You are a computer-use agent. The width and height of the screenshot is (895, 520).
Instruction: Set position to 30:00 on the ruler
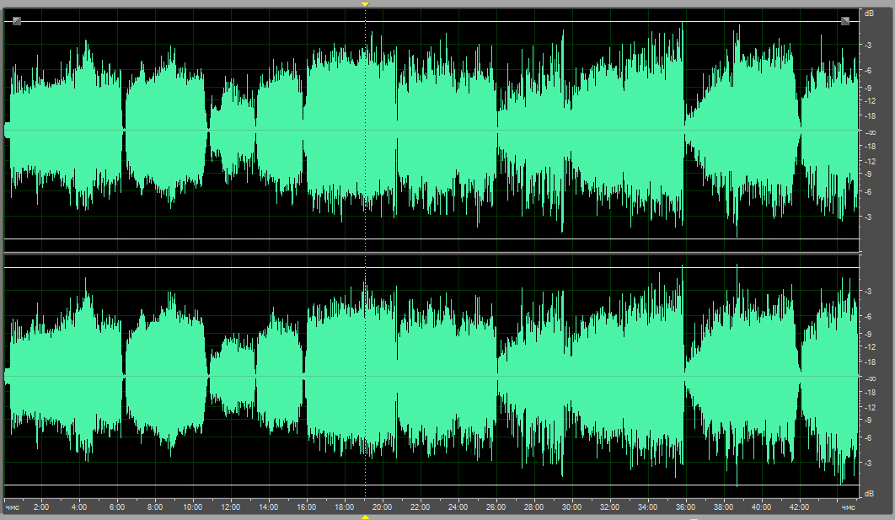click(x=571, y=507)
